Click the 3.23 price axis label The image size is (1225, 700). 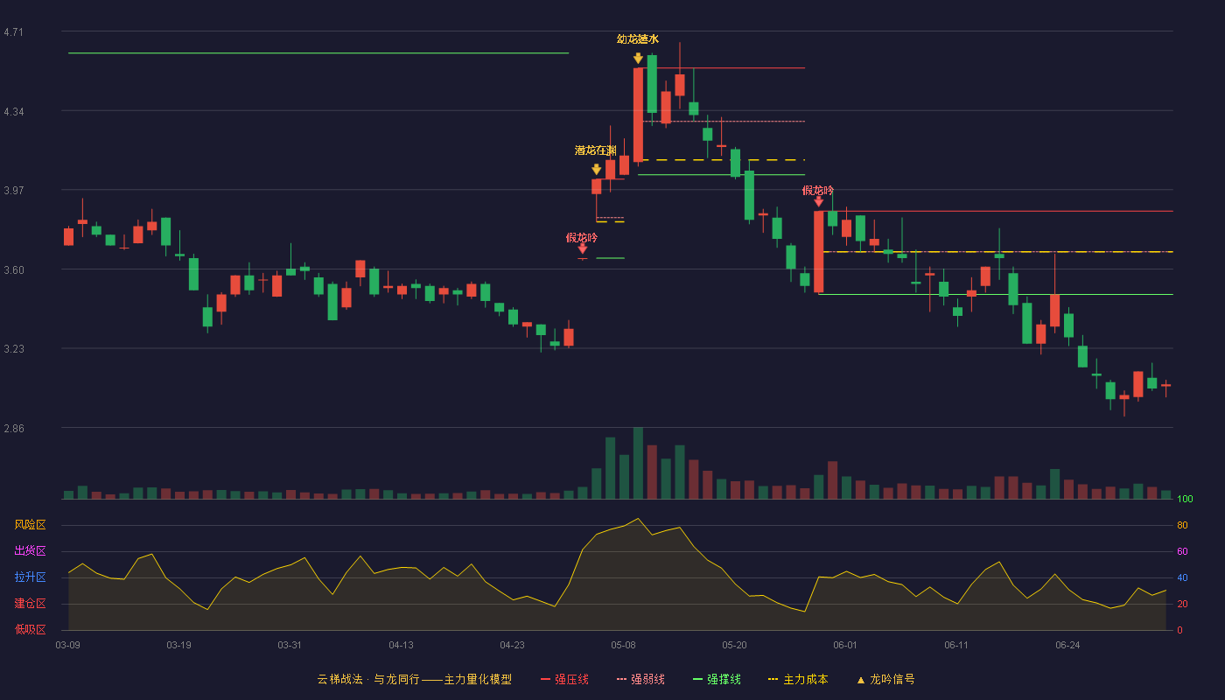point(13,348)
